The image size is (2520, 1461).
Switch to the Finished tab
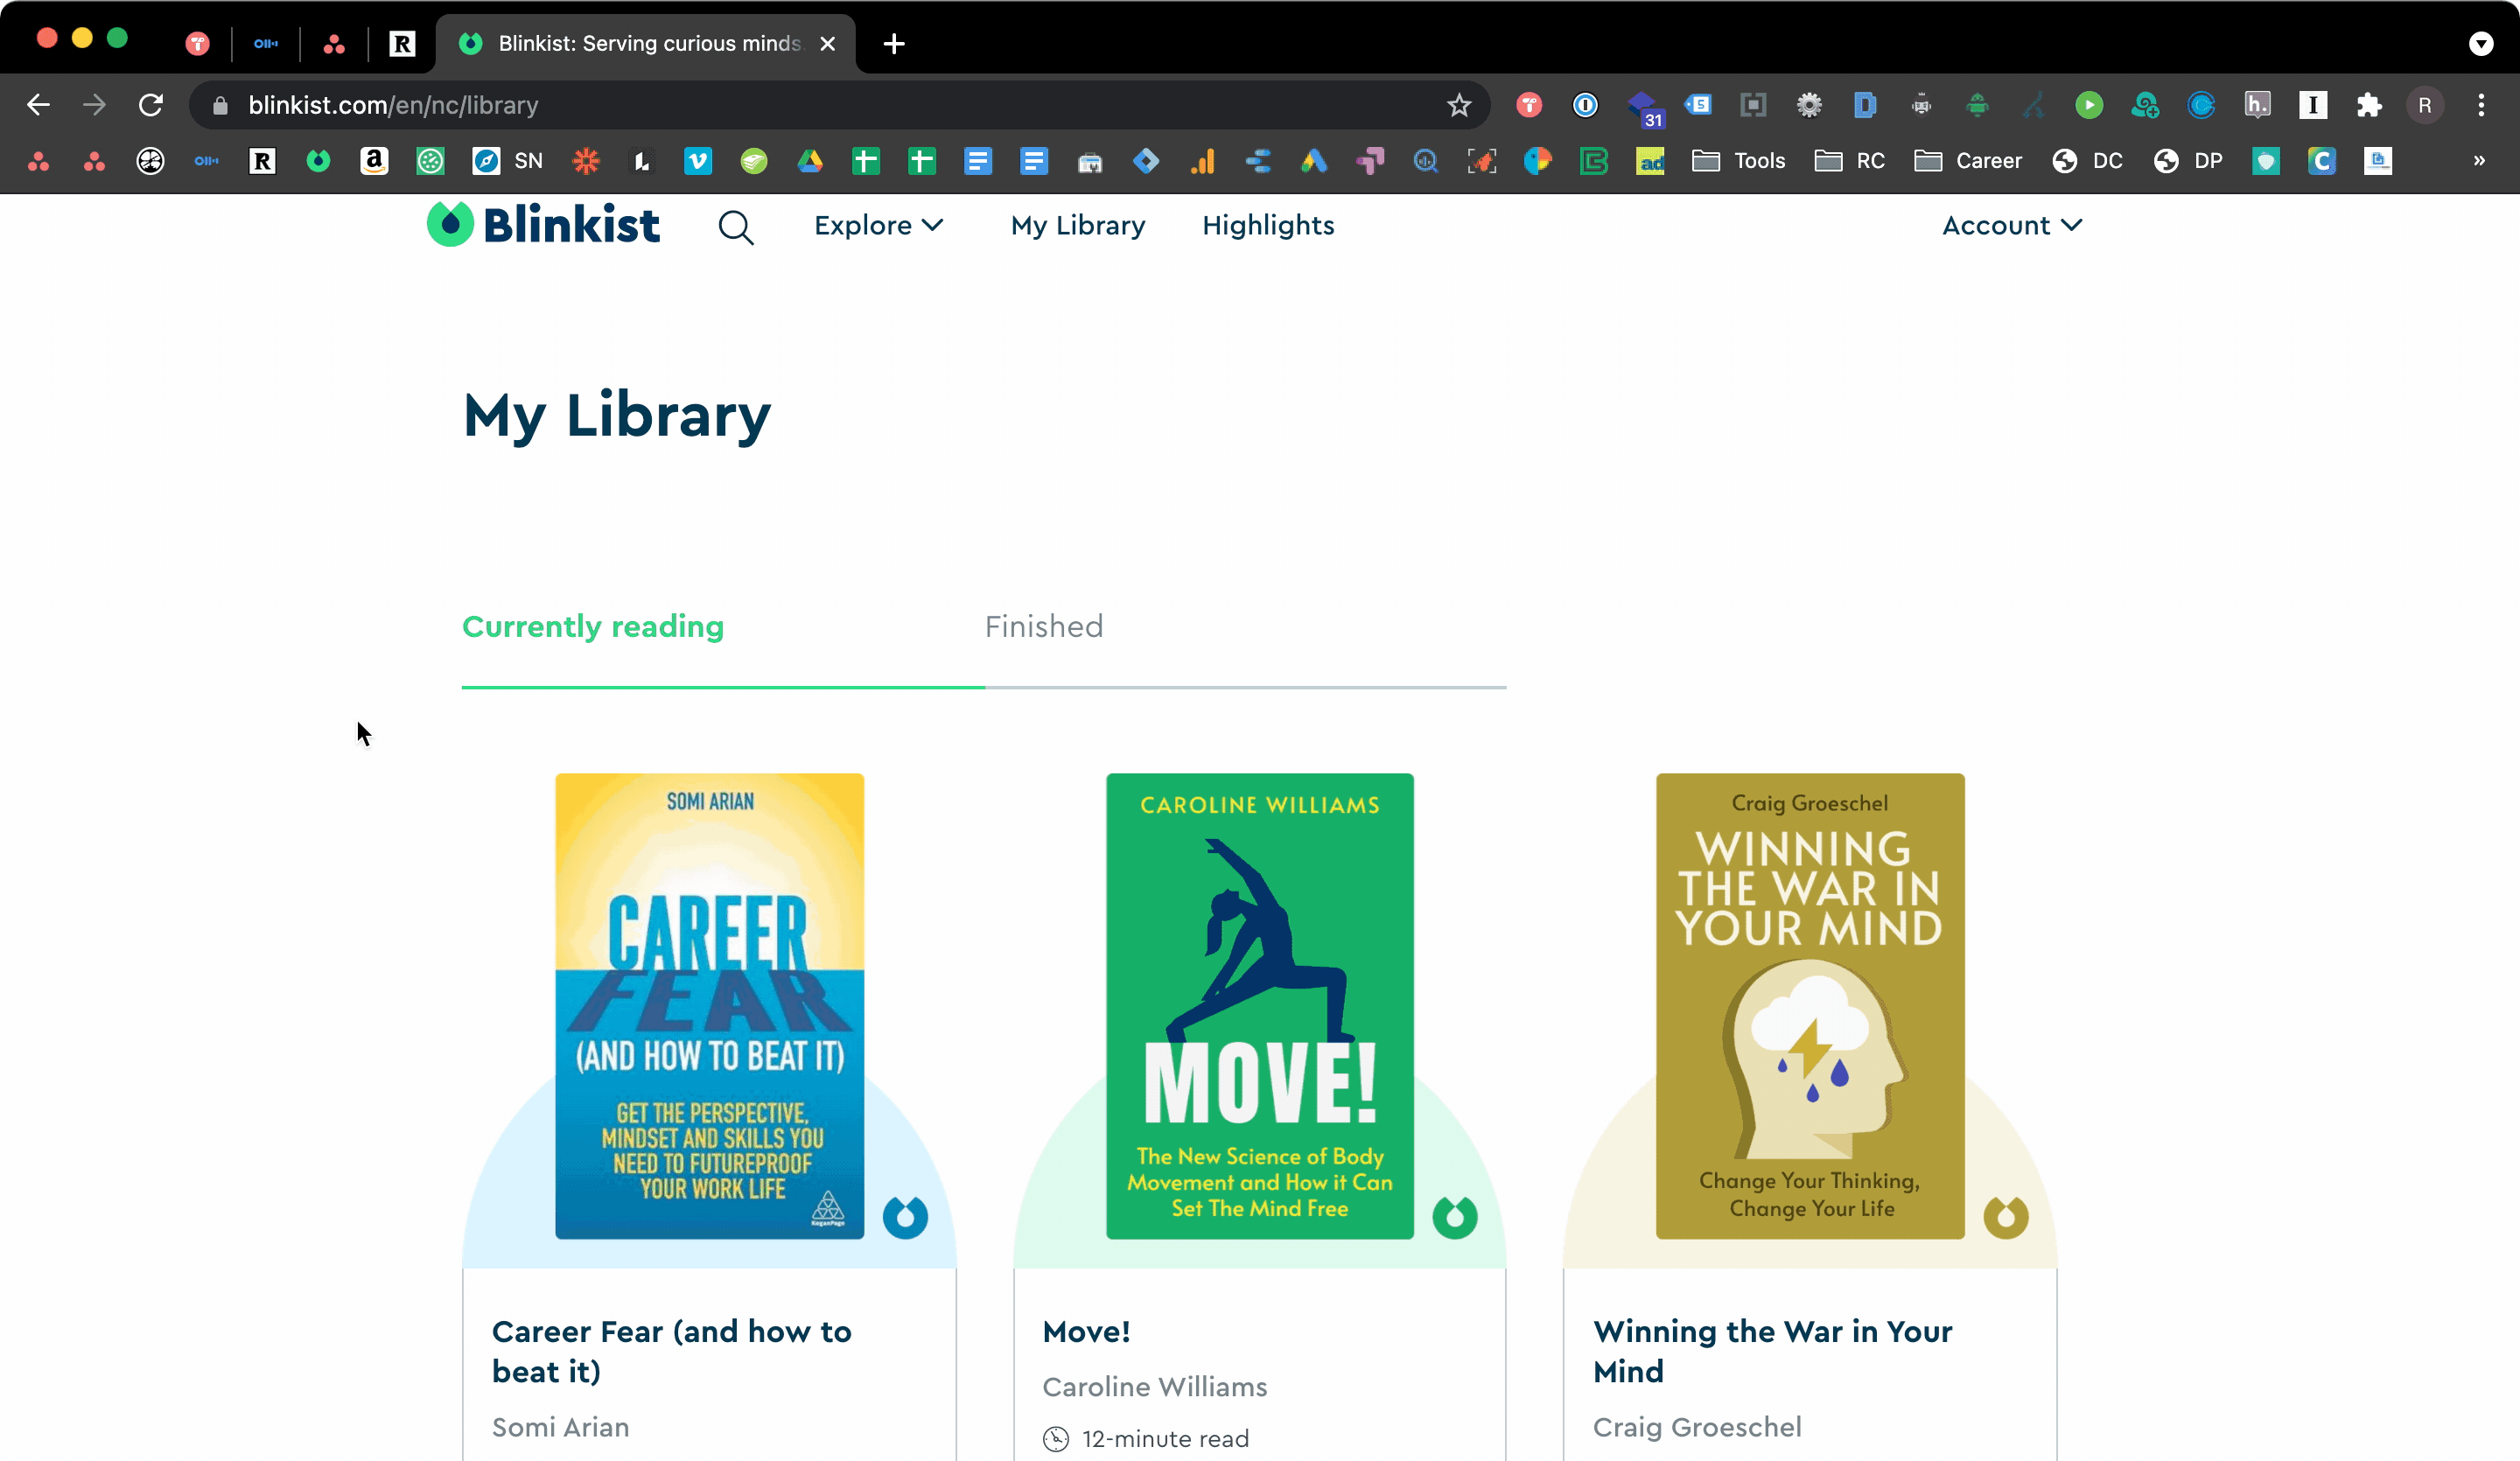(1043, 626)
